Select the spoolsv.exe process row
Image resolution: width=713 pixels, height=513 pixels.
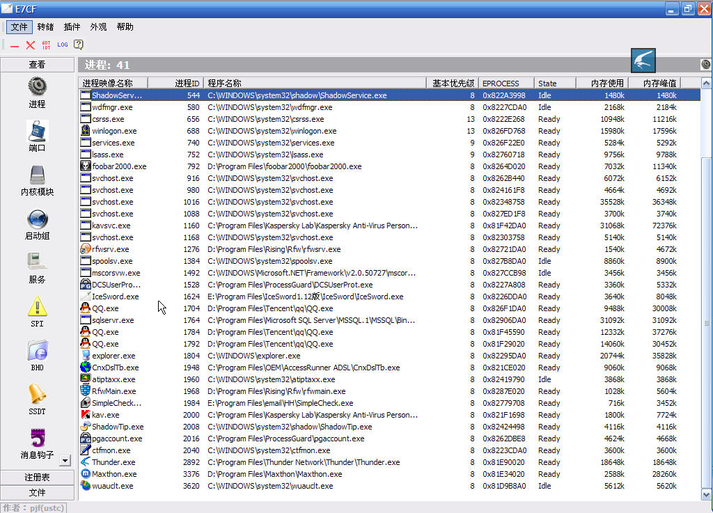[x=389, y=261]
